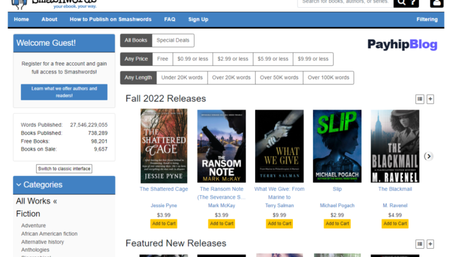Open the Sign Up menu item
The image size is (457, 257).
(198, 20)
